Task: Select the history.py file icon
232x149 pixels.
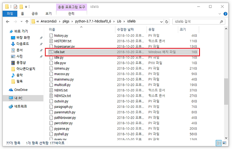Action: (x=51, y=35)
